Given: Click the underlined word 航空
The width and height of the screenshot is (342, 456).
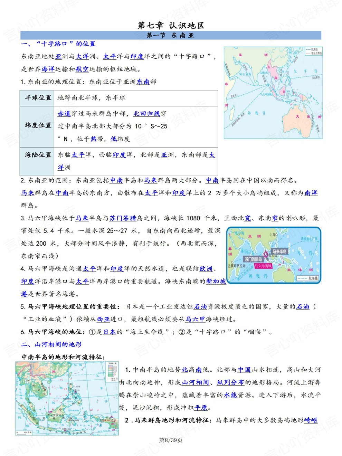Looking at the screenshot, I should click(x=82, y=69).
